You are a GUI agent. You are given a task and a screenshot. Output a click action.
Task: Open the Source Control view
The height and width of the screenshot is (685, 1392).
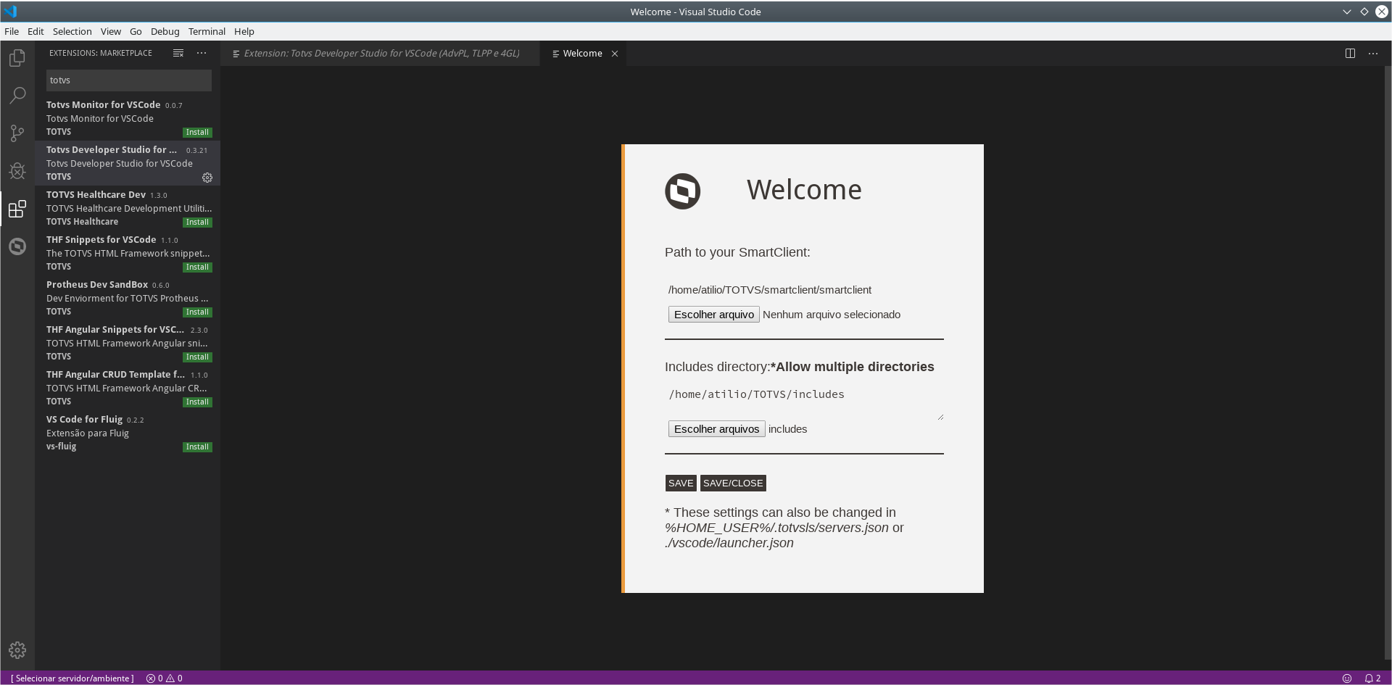[17, 133]
